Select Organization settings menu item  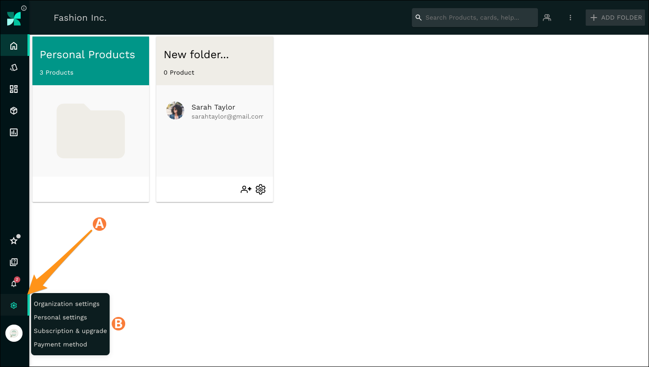coord(67,304)
